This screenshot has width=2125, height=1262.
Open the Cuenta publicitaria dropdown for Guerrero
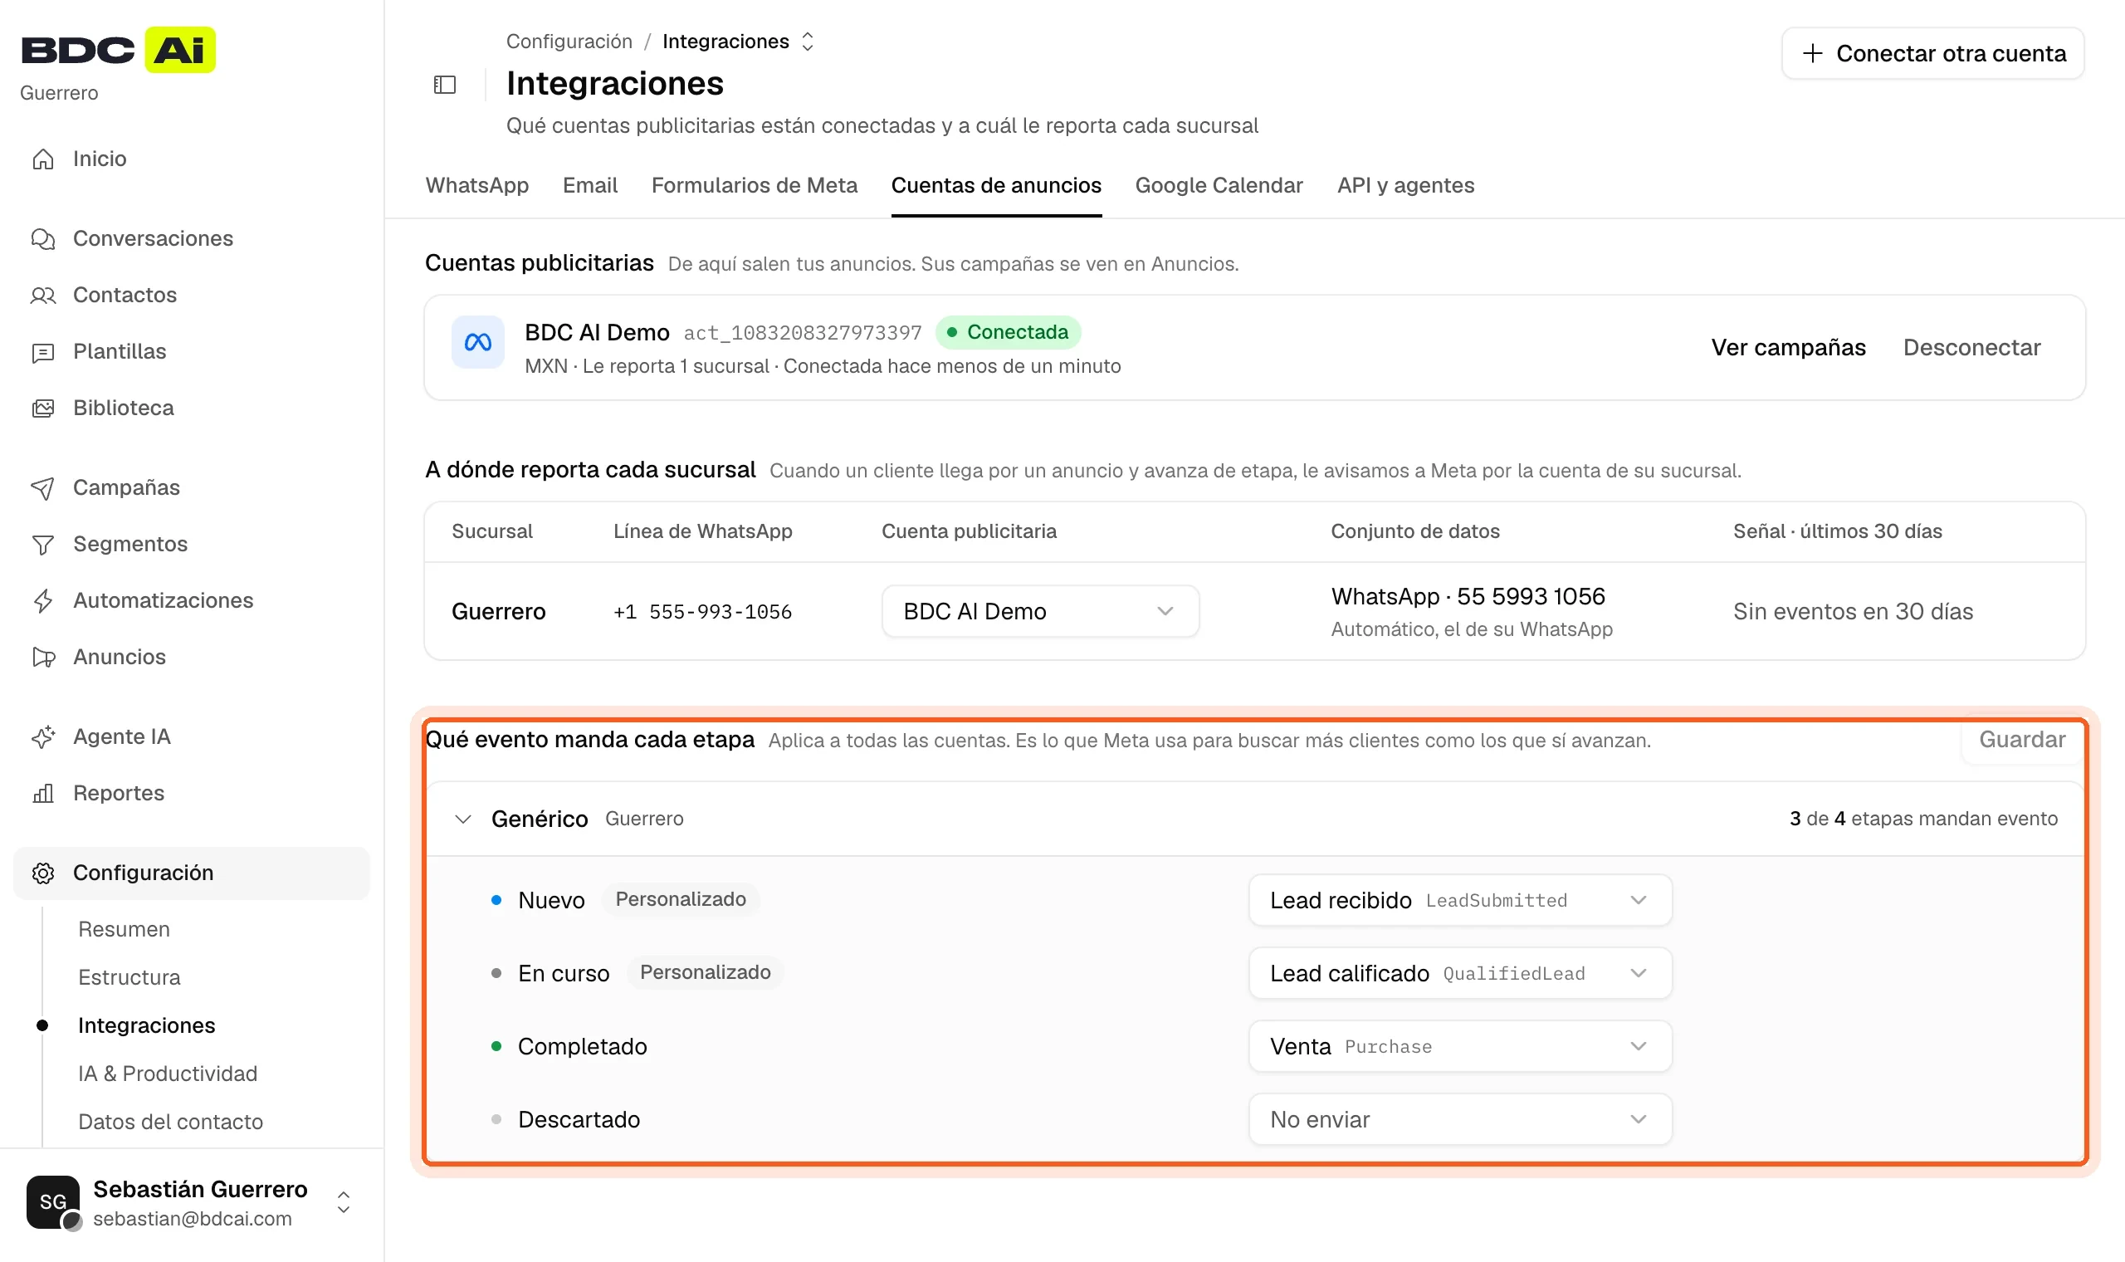coord(1040,611)
